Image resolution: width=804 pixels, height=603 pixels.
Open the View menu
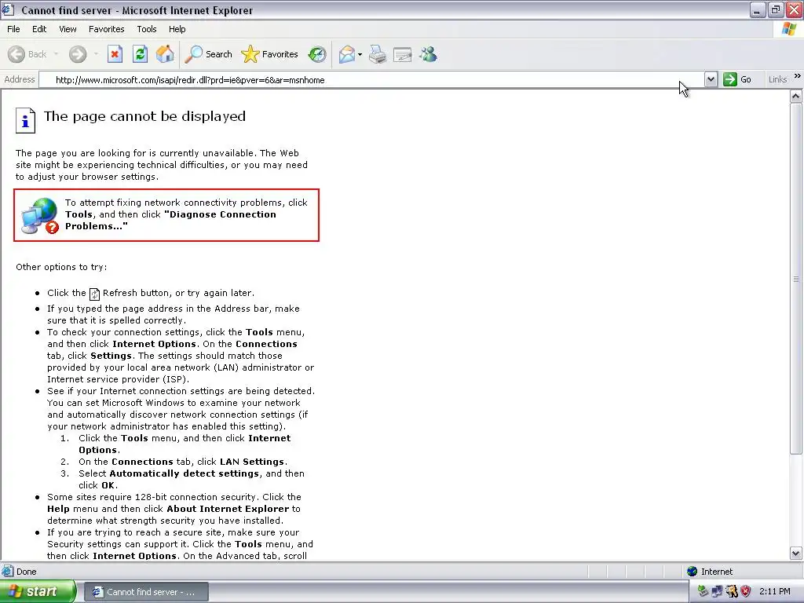click(68, 29)
